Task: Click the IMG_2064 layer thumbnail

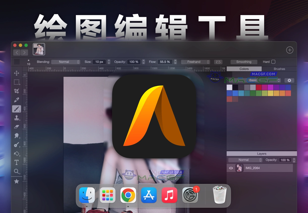Action: coord(239,168)
